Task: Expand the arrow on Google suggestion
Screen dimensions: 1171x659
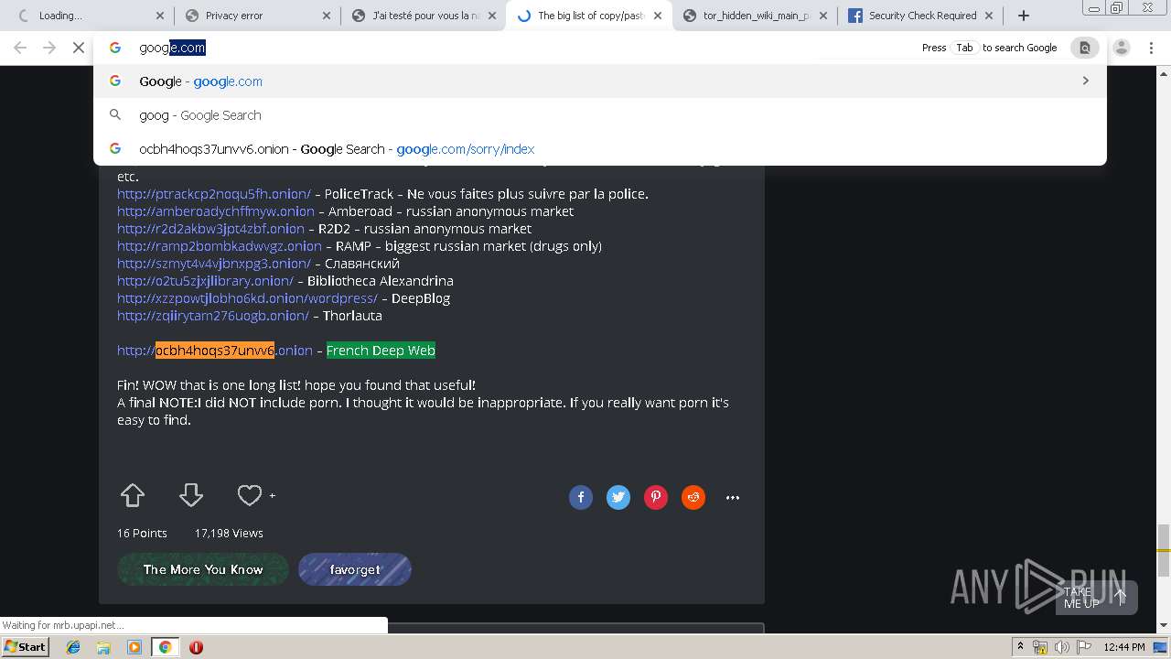Action: pyautogui.click(x=1085, y=81)
